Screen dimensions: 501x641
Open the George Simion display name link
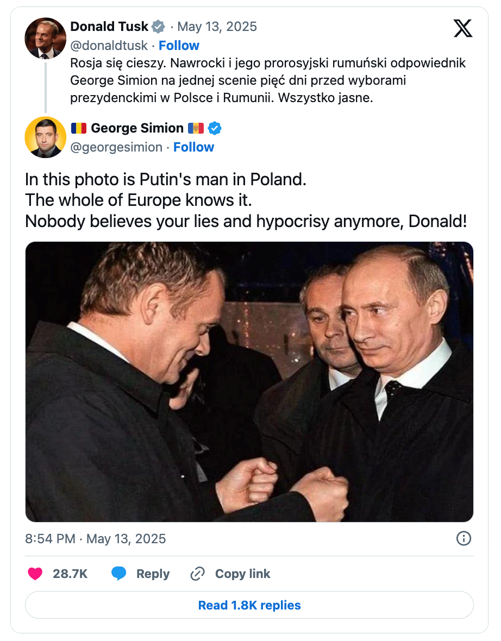(x=137, y=128)
